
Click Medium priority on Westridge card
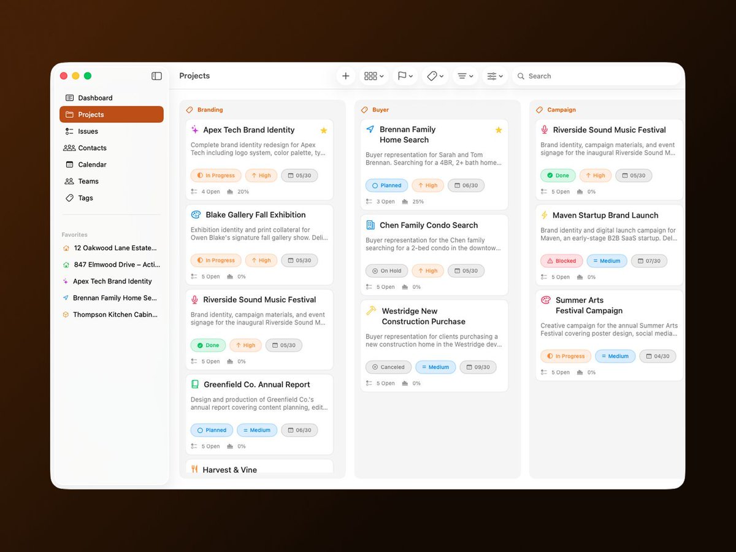click(x=435, y=367)
